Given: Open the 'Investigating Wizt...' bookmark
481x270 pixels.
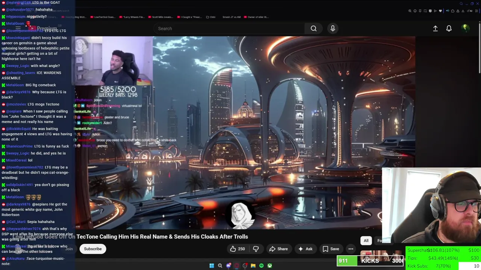Looking at the screenshot, I should coord(74,17).
